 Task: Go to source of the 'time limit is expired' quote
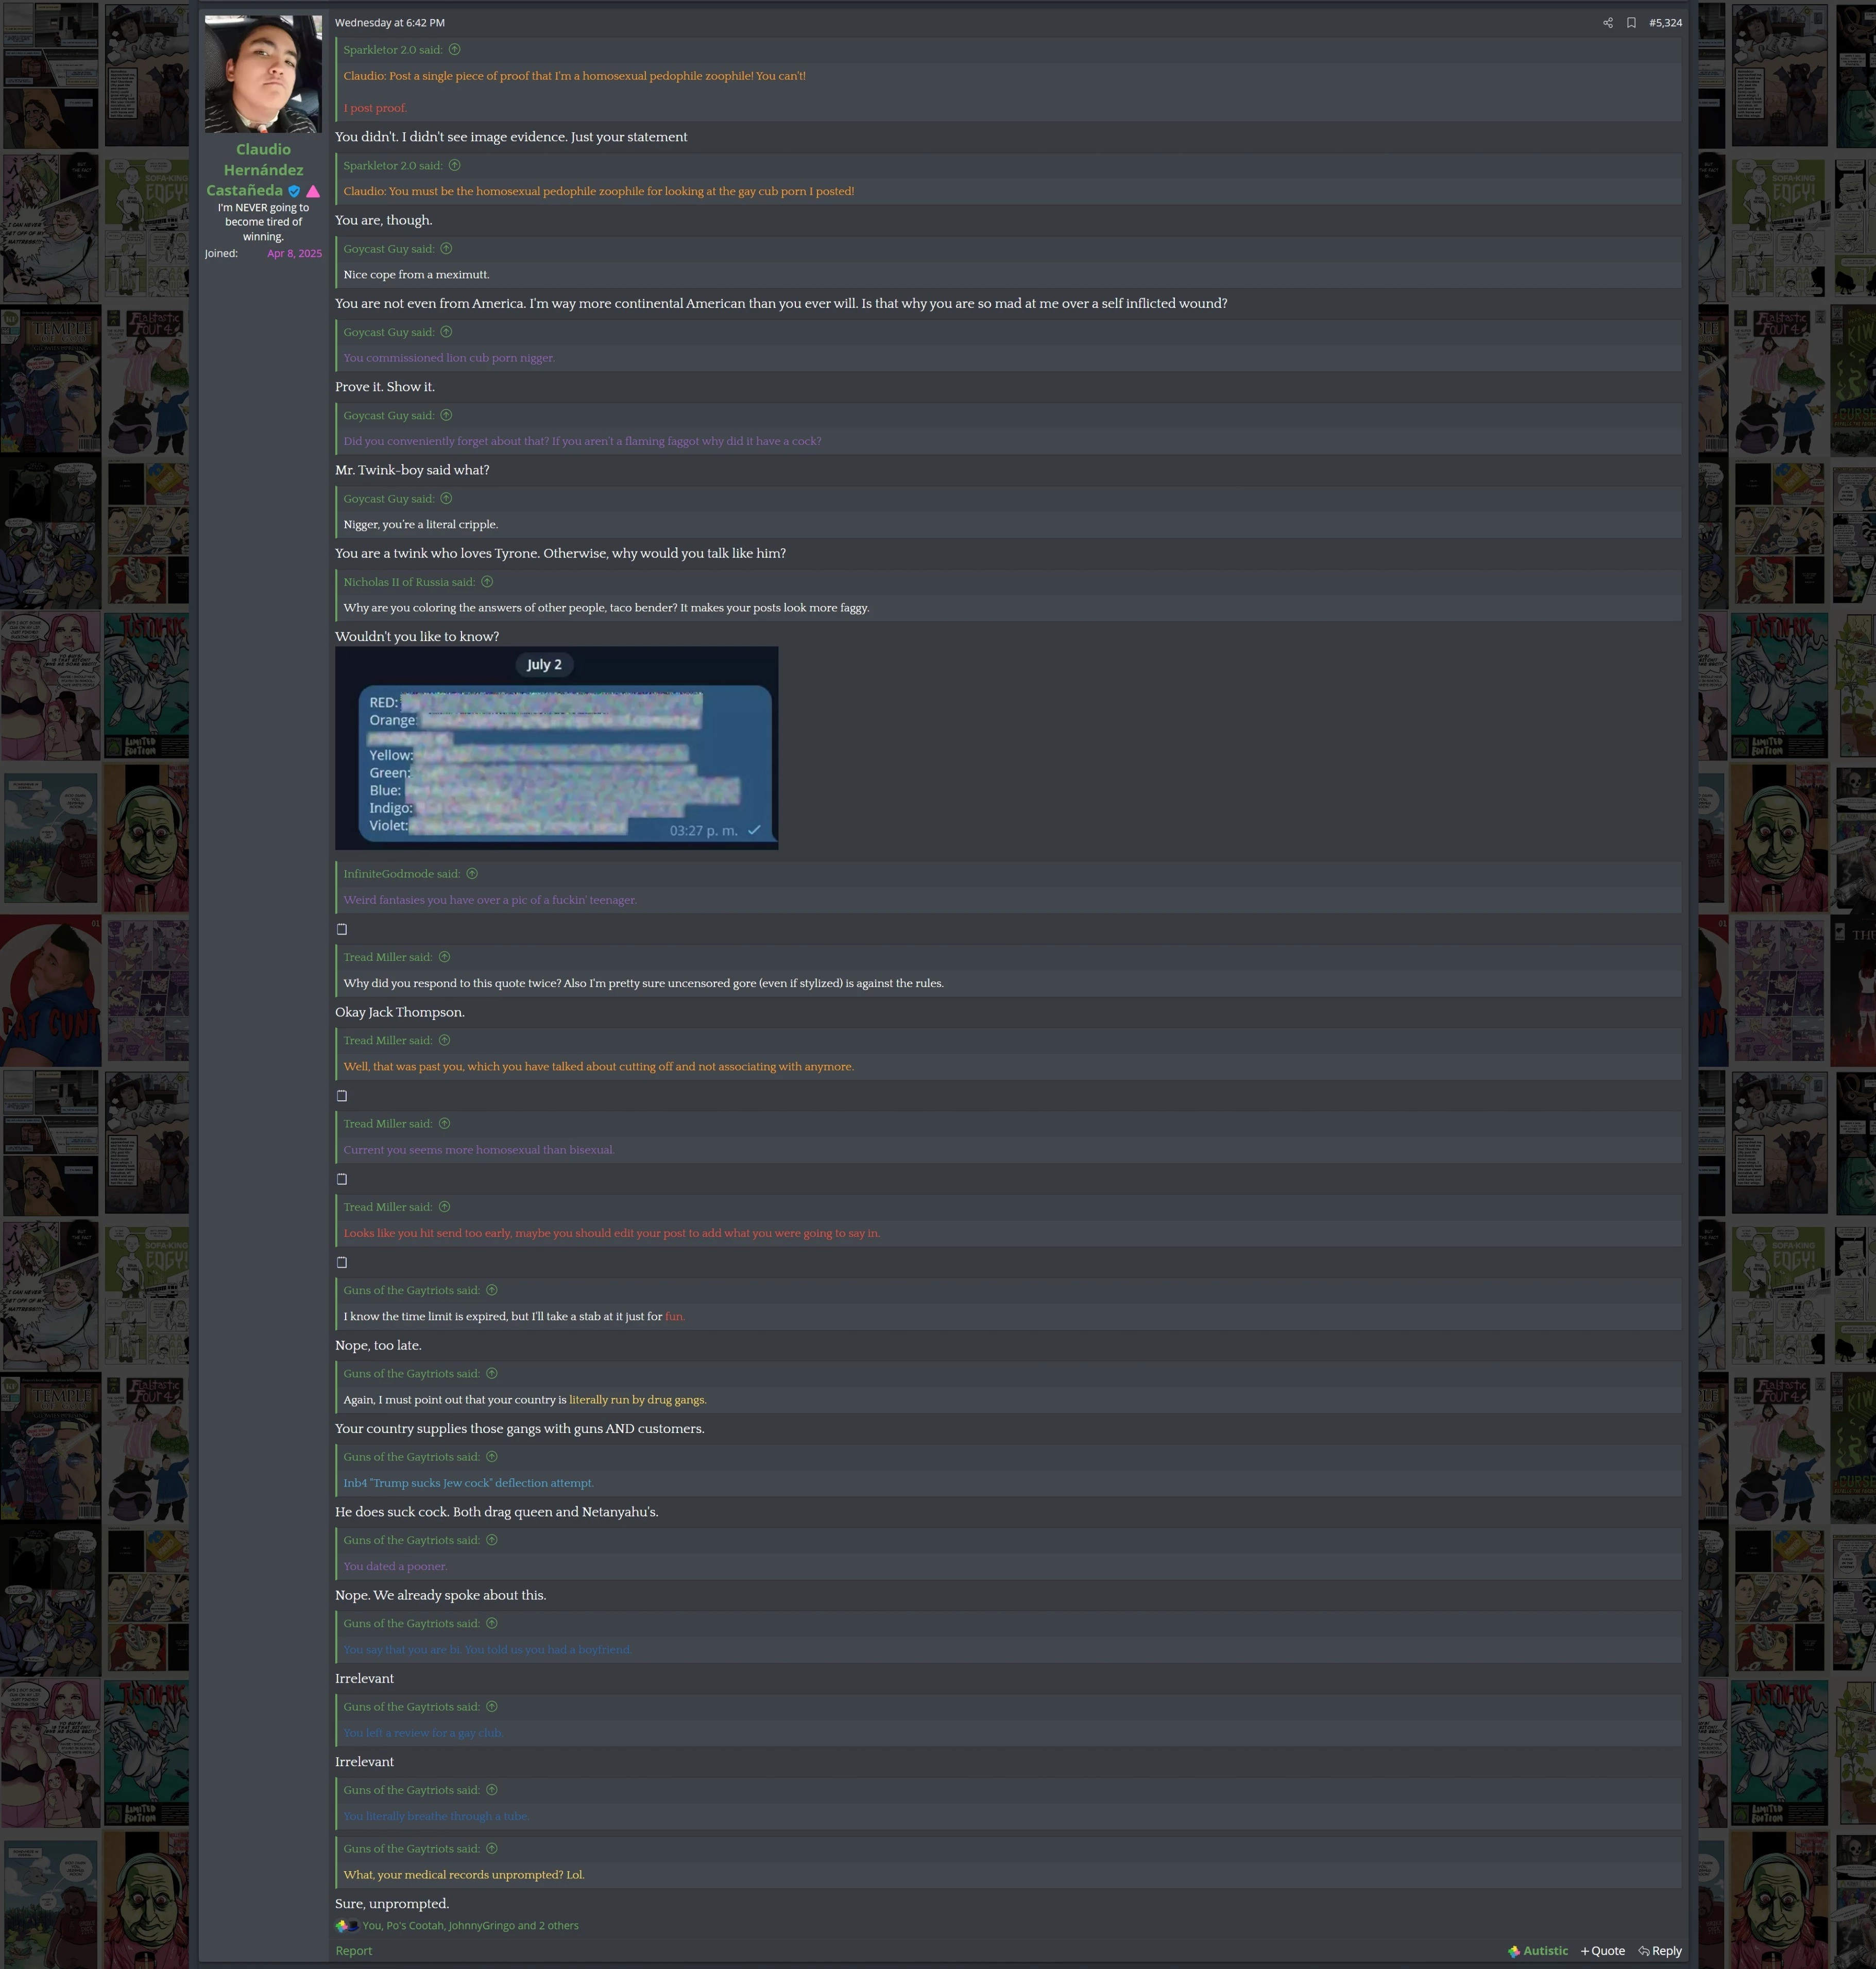coord(492,1290)
